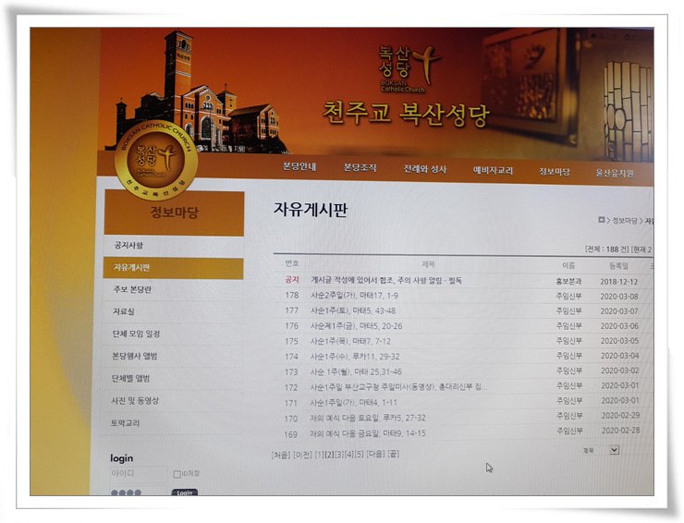Click the 다음 pagination link
The width and height of the screenshot is (684, 523).
point(375,455)
